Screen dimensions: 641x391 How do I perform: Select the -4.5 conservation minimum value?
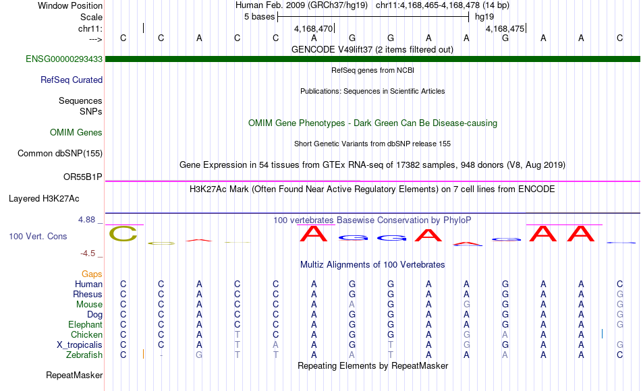click(x=88, y=253)
